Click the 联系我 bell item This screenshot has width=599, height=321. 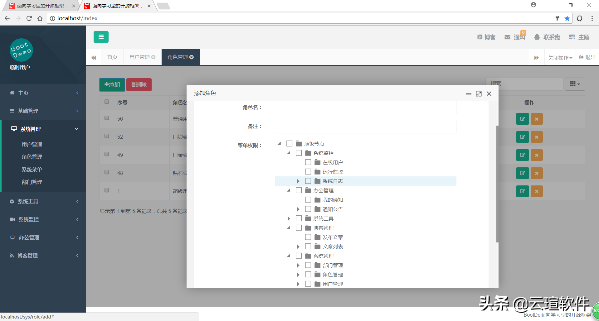coord(547,37)
